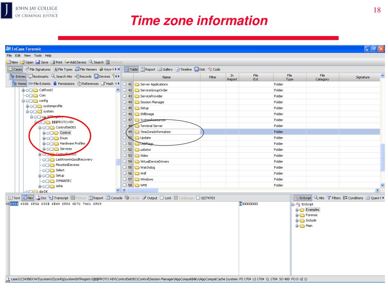
Task: Collapse the ControlSet001 tree node
Action: pyautogui.click(x=40, y=128)
